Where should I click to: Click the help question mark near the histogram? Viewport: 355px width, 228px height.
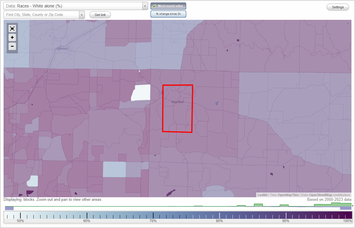coord(352,206)
